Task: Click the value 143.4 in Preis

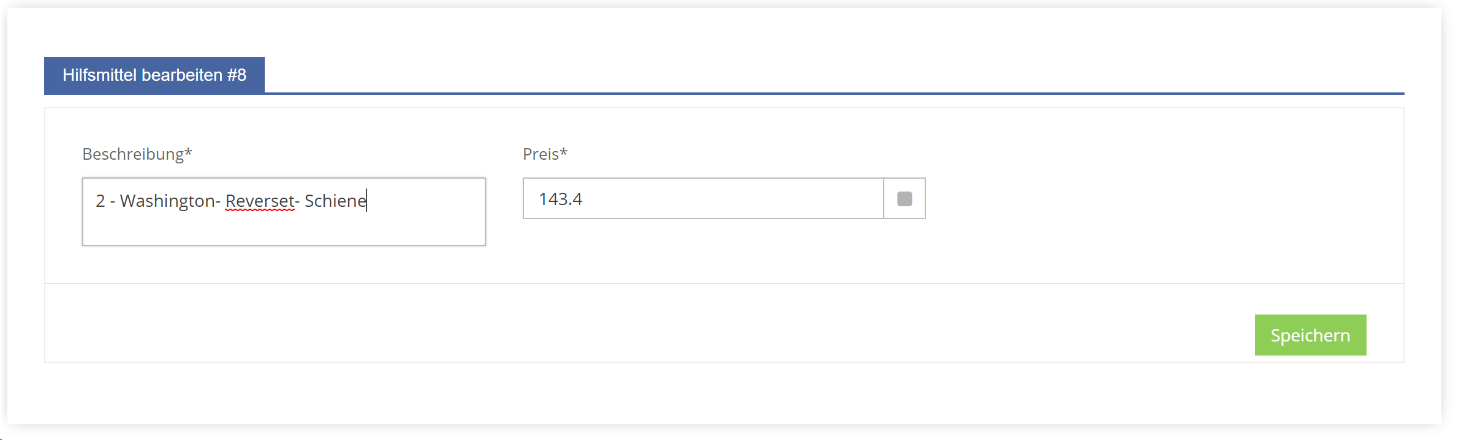Action: [560, 199]
